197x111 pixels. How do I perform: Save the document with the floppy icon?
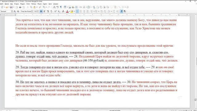pyautogui.click(x=11, y=7)
